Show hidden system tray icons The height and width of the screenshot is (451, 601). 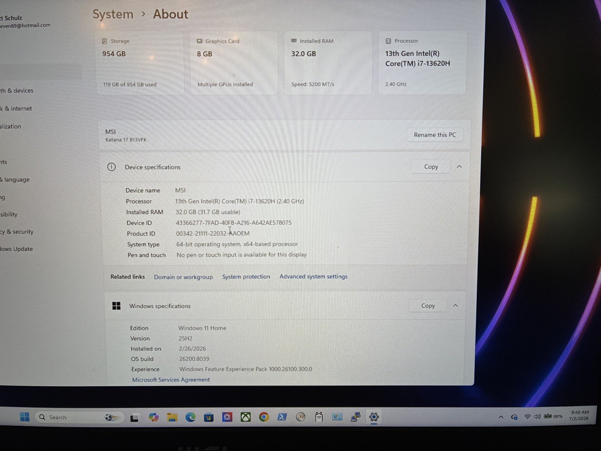tap(501, 417)
